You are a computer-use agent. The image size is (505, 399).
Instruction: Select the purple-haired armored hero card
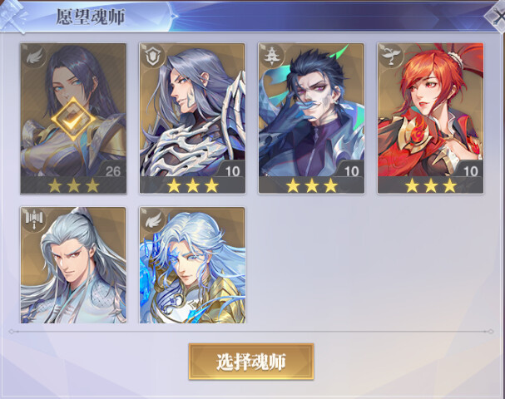tap(192, 119)
